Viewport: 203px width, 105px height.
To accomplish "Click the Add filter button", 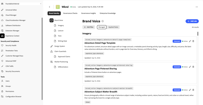I will [89, 27].
